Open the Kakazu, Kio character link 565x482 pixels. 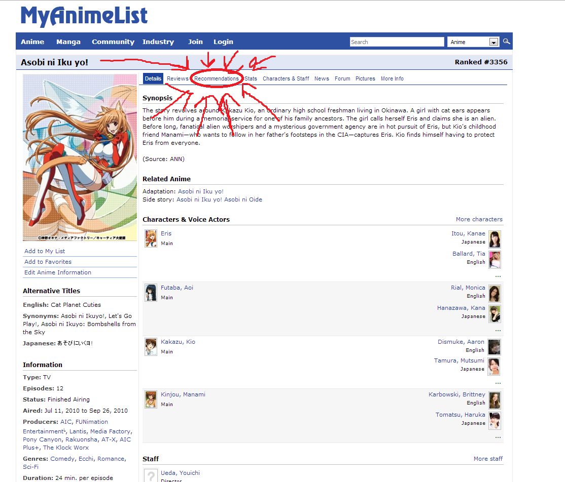[178, 342]
